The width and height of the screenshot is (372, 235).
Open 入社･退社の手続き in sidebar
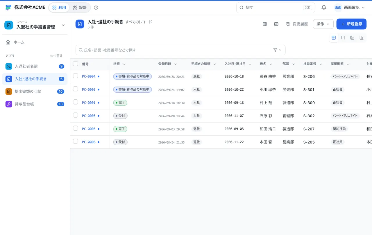coord(35,79)
